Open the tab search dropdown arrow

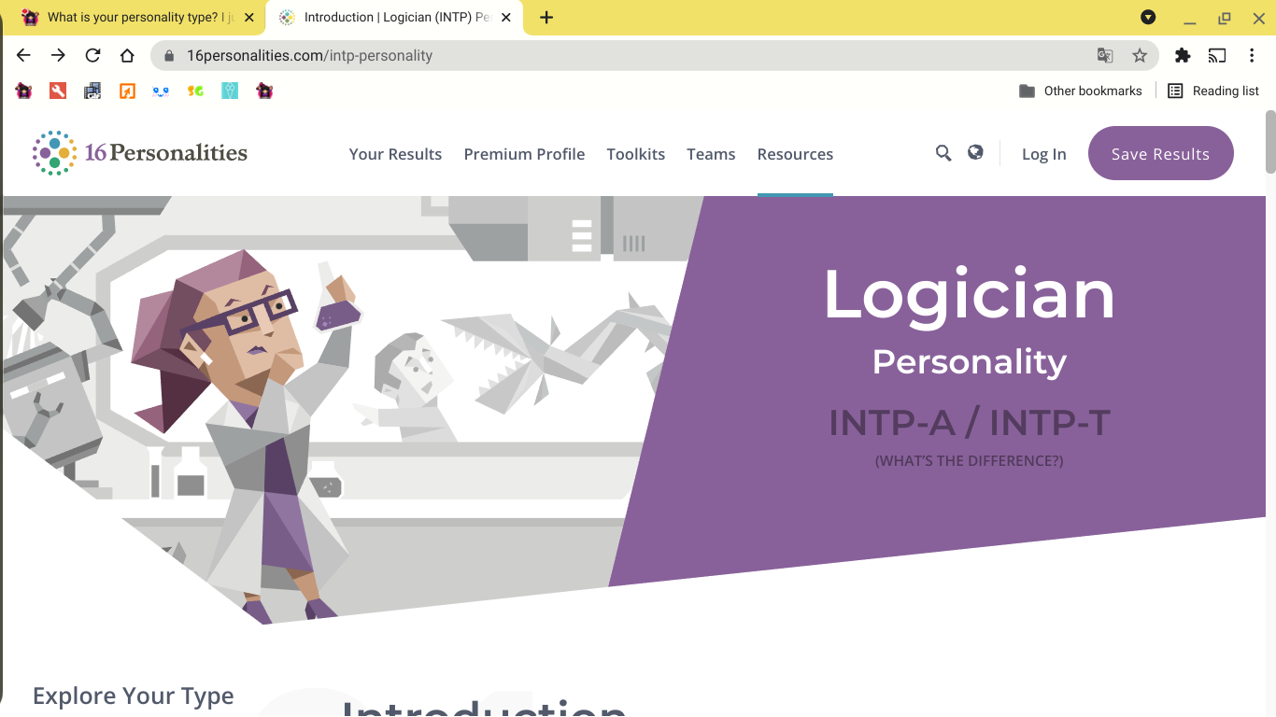[x=1148, y=18]
